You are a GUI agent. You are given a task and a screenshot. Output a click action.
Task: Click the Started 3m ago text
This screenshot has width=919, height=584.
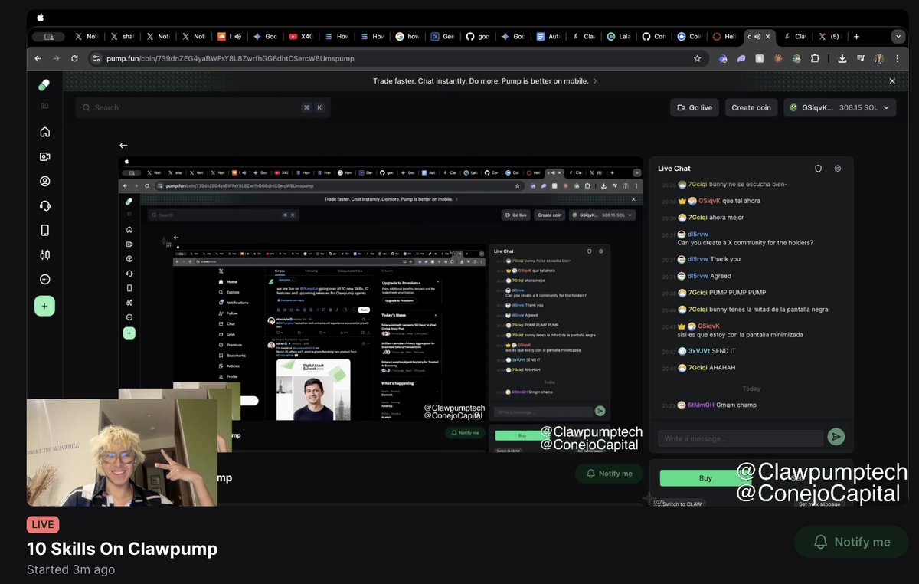tap(70, 569)
